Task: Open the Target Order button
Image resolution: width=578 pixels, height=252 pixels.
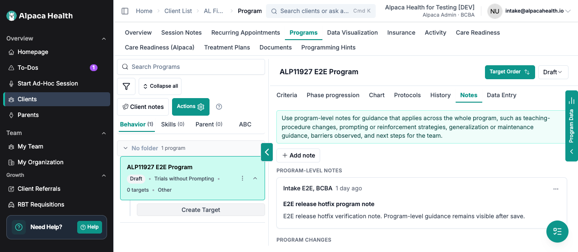Action: coord(510,72)
